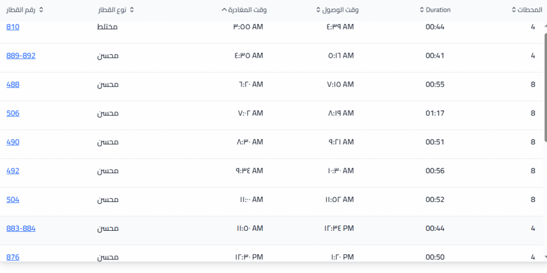Sort by Duration column sort icon
The height and width of the screenshot is (273, 547).
(x=421, y=10)
